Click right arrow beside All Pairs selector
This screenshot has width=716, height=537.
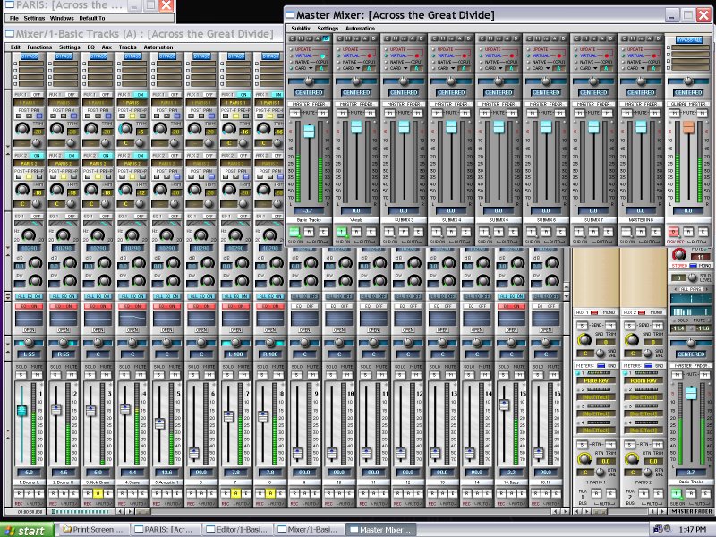(x=709, y=289)
